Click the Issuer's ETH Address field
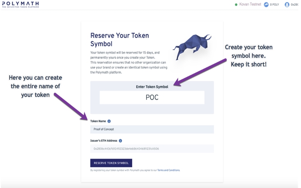 tap(152, 149)
